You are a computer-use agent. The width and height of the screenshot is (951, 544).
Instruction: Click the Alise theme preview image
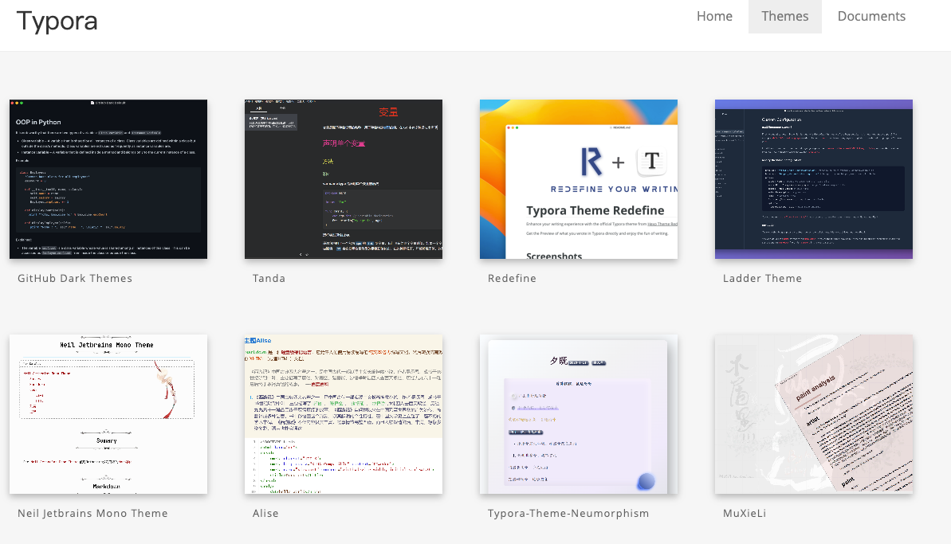click(x=344, y=414)
